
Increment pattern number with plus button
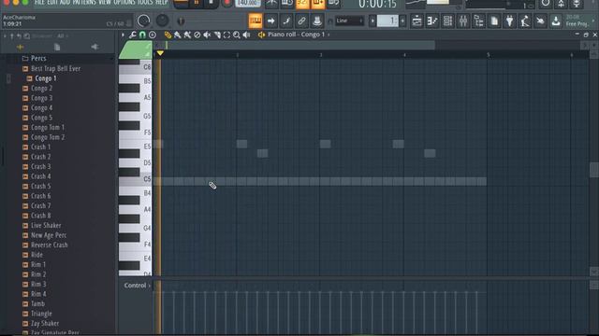pyautogui.click(x=402, y=21)
